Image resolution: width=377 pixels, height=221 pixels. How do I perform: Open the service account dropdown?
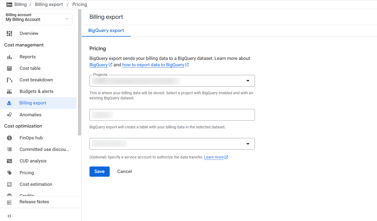[248, 144]
